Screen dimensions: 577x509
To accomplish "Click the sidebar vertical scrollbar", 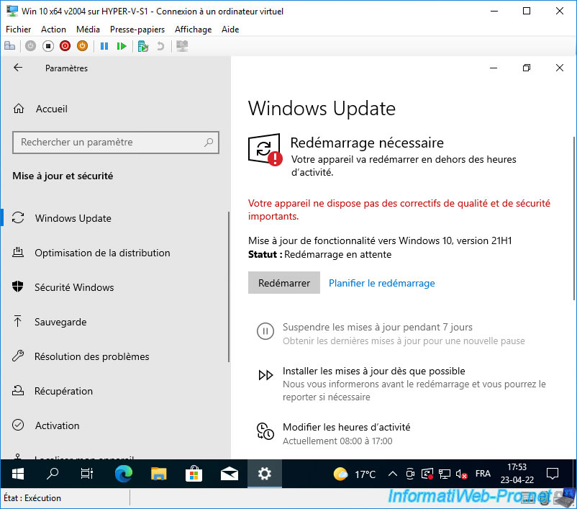I will (229, 287).
